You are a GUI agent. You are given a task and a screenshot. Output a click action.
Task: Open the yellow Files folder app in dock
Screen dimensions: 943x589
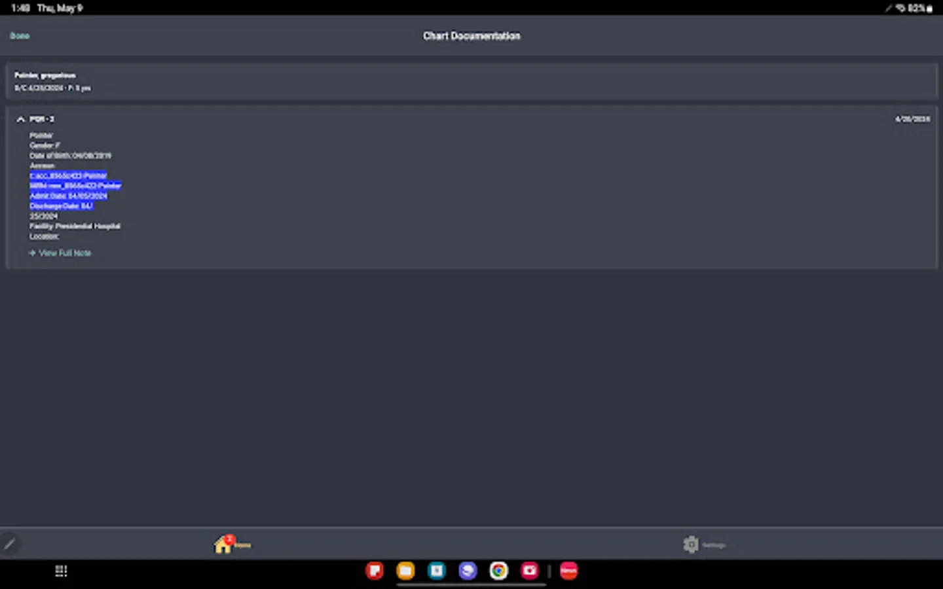[x=405, y=571]
